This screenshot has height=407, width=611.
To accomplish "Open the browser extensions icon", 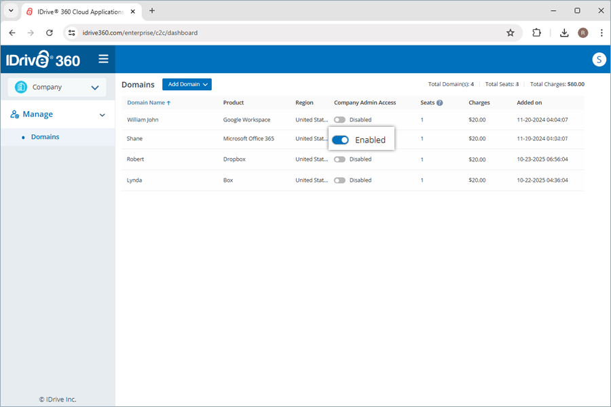I will (536, 33).
